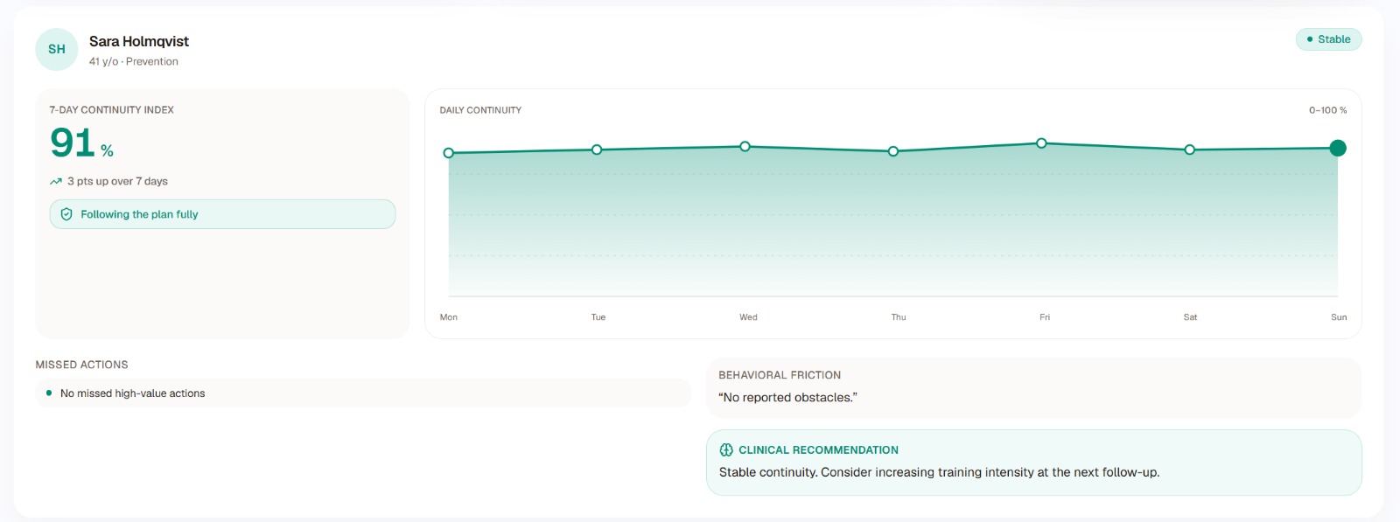
Task: Click the 3 pts up over 7 days text
Action: coord(117,182)
